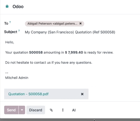This screenshot has width=140, height=121.
Task: Click the $ 7,999.40 amount in body
Action: coord(74,52)
